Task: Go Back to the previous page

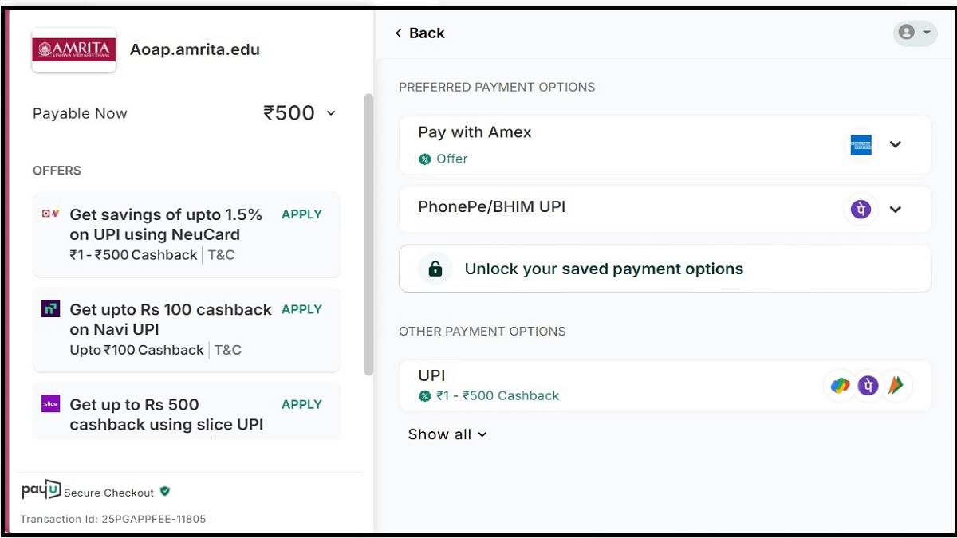Action: coord(419,33)
